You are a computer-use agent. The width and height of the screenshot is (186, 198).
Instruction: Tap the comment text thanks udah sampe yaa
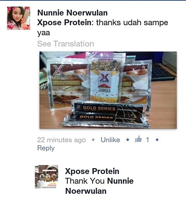pos(103,28)
